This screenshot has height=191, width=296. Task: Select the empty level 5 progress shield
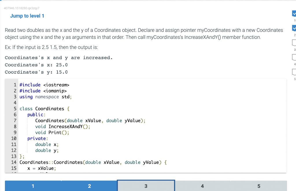click(294, 72)
